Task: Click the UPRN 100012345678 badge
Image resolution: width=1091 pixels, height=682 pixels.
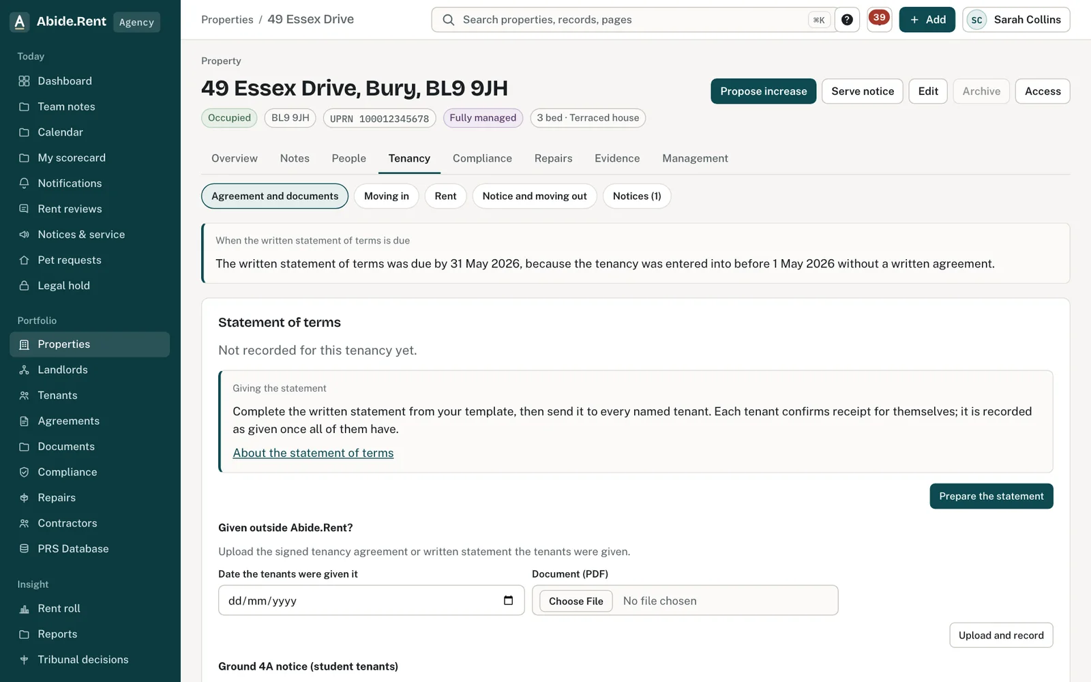Action: tap(379, 118)
